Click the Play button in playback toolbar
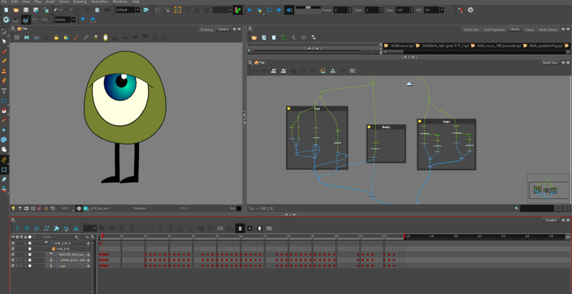The width and height of the screenshot is (572, 294). (250, 10)
